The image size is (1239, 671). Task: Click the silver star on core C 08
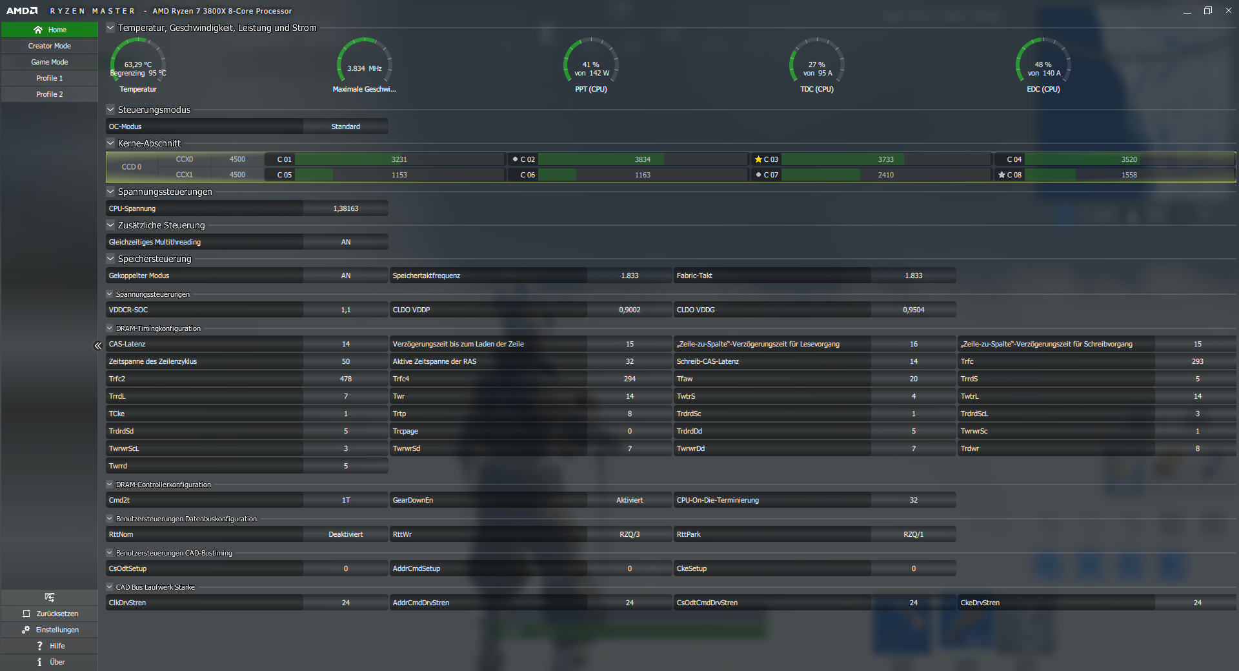(x=1002, y=175)
